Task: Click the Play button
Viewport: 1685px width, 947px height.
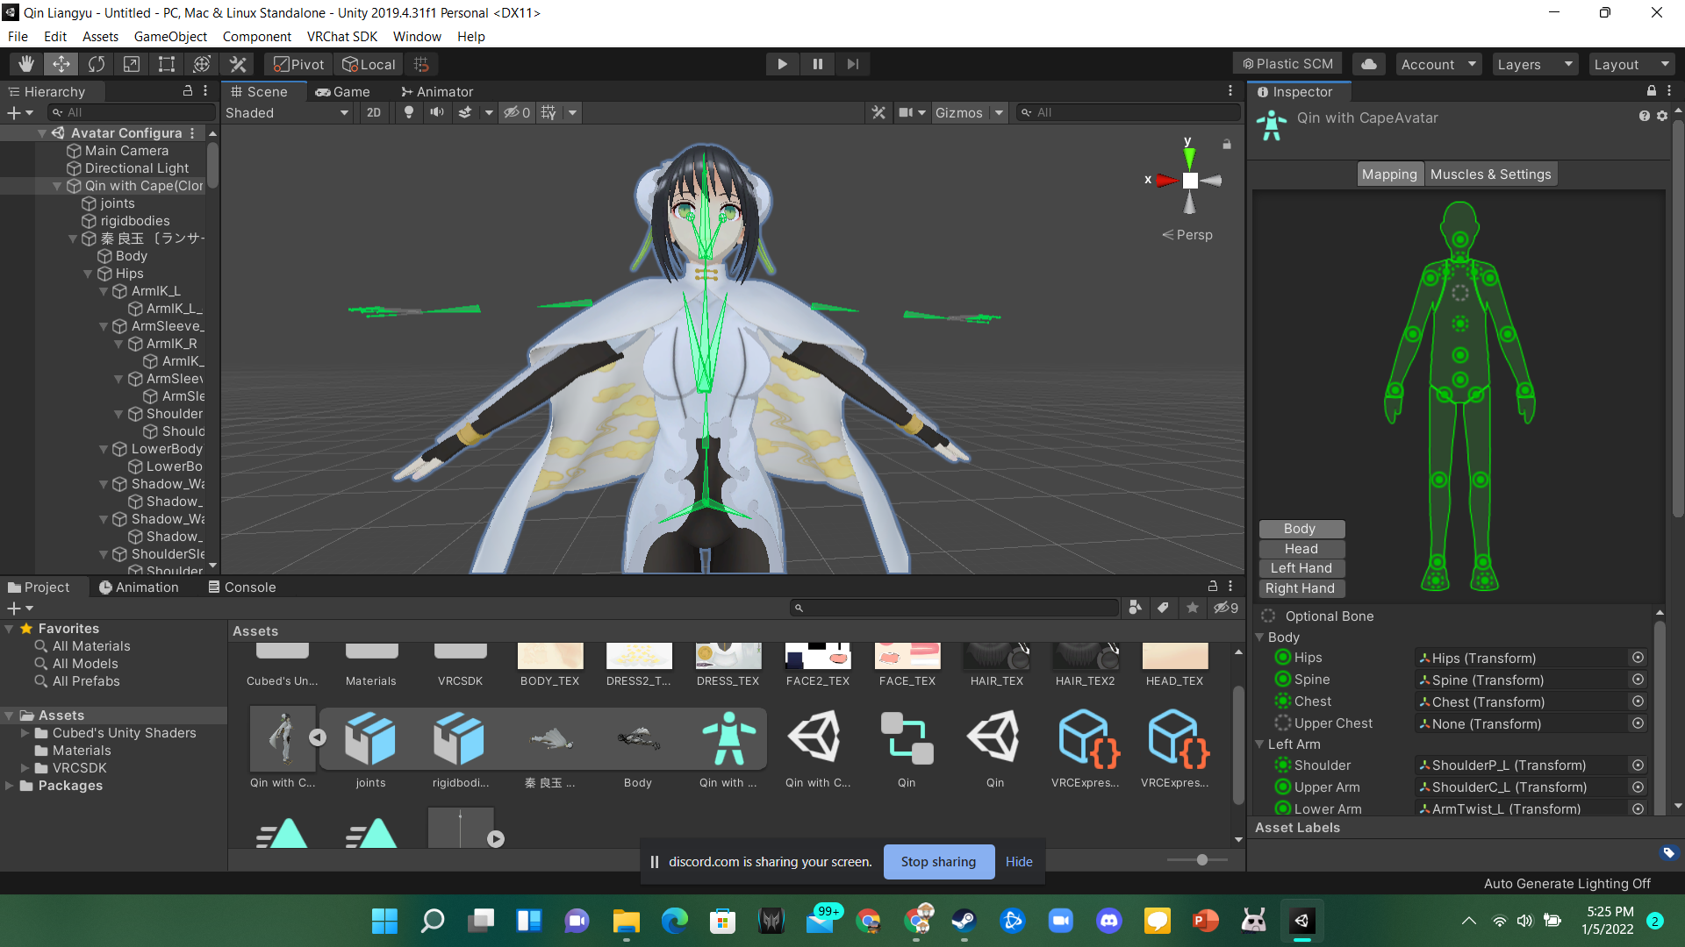Action: tap(782, 64)
